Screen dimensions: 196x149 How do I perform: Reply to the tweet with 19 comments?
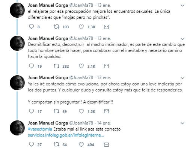31,66
